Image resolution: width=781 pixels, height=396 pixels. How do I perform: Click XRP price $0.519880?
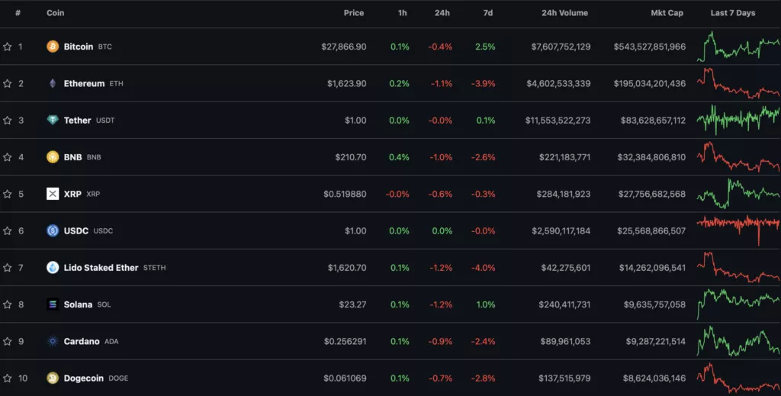click(345, 194)
